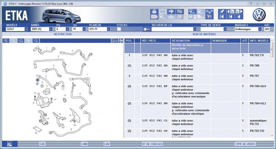This screenshot has height=149, width=276.
Task: Click the wheel rim icon
Action: [x=179, y=17]
